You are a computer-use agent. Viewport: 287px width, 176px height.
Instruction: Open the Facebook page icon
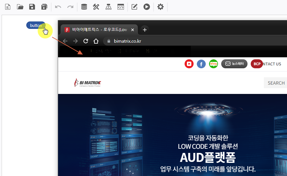pyautogui.click(x=201, y=64)
